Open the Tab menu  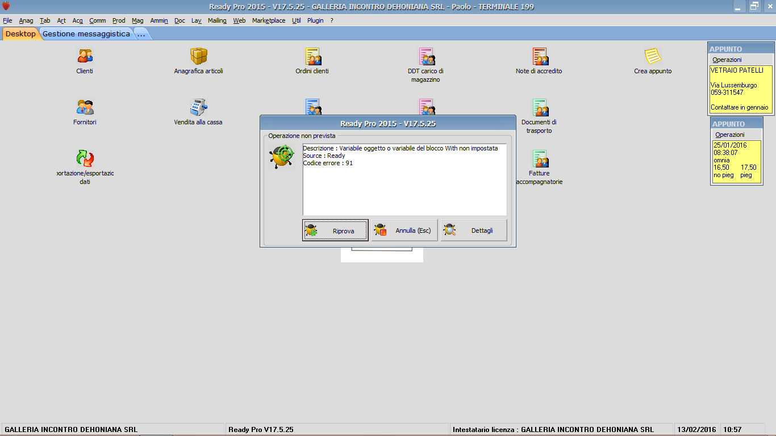click(x=45, y=20)
